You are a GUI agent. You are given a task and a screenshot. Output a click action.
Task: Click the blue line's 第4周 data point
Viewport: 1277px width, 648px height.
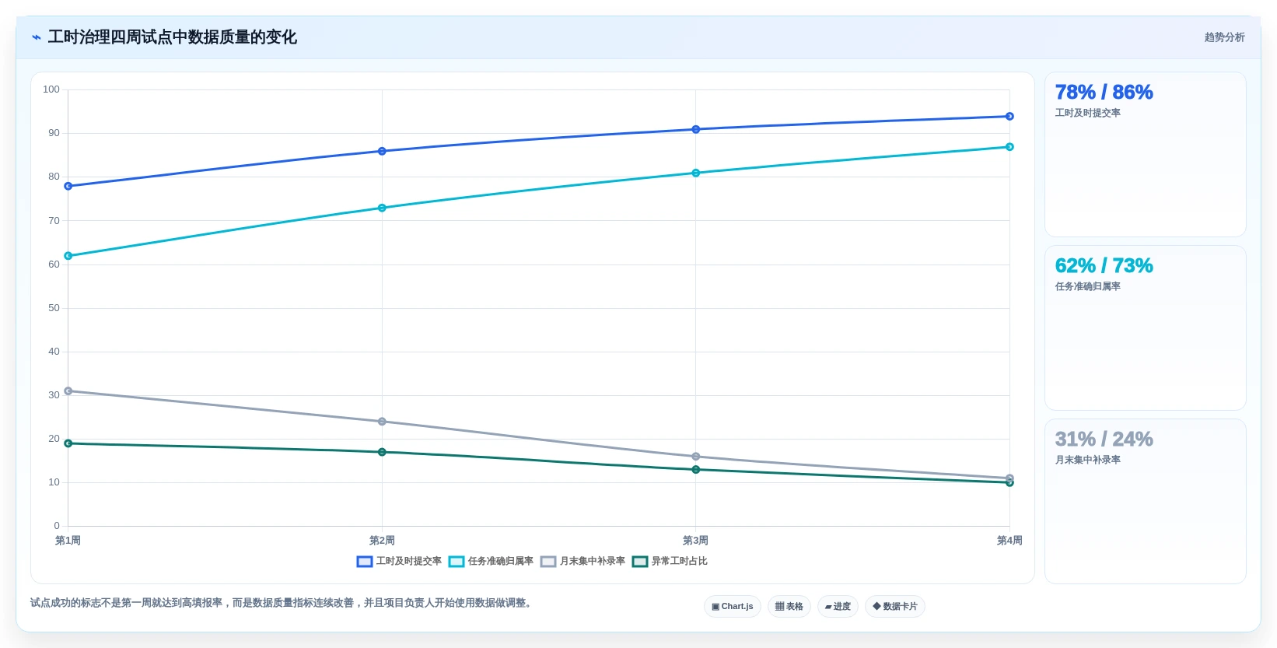[x=1009, y=116]
